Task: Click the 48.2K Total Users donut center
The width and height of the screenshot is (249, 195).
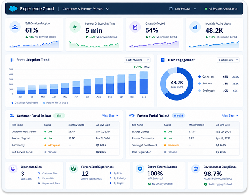Action: point(177,84)
